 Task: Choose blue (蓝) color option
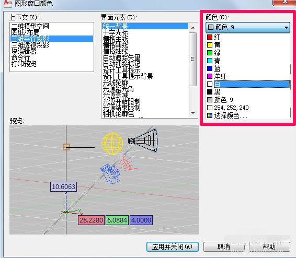coord(248,68)
